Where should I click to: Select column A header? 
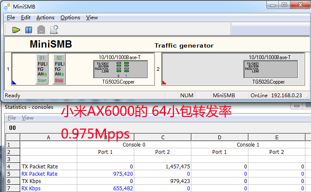pyautogui.click(x=48, y=138)
